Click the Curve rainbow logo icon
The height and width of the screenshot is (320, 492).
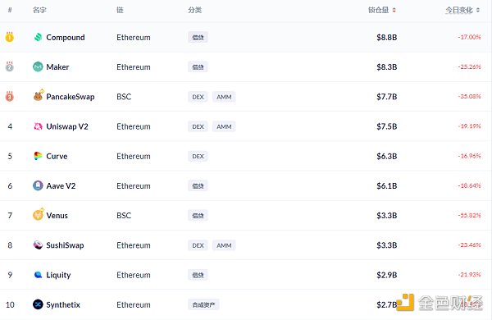click(x=38, y=156)
